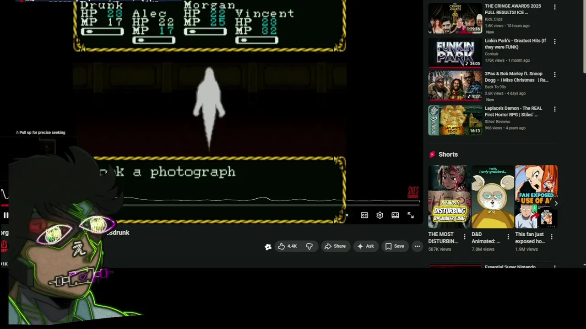The height and width of the screenshot is (329, 586).
Task: Open options for 'THE MOST DISTURBIN...' short
Action: coord(465,237)
